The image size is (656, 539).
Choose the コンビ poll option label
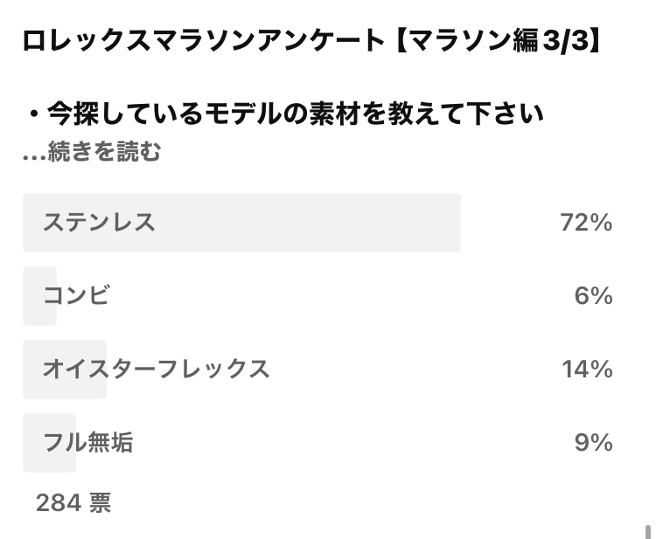(x=77, y=295)
